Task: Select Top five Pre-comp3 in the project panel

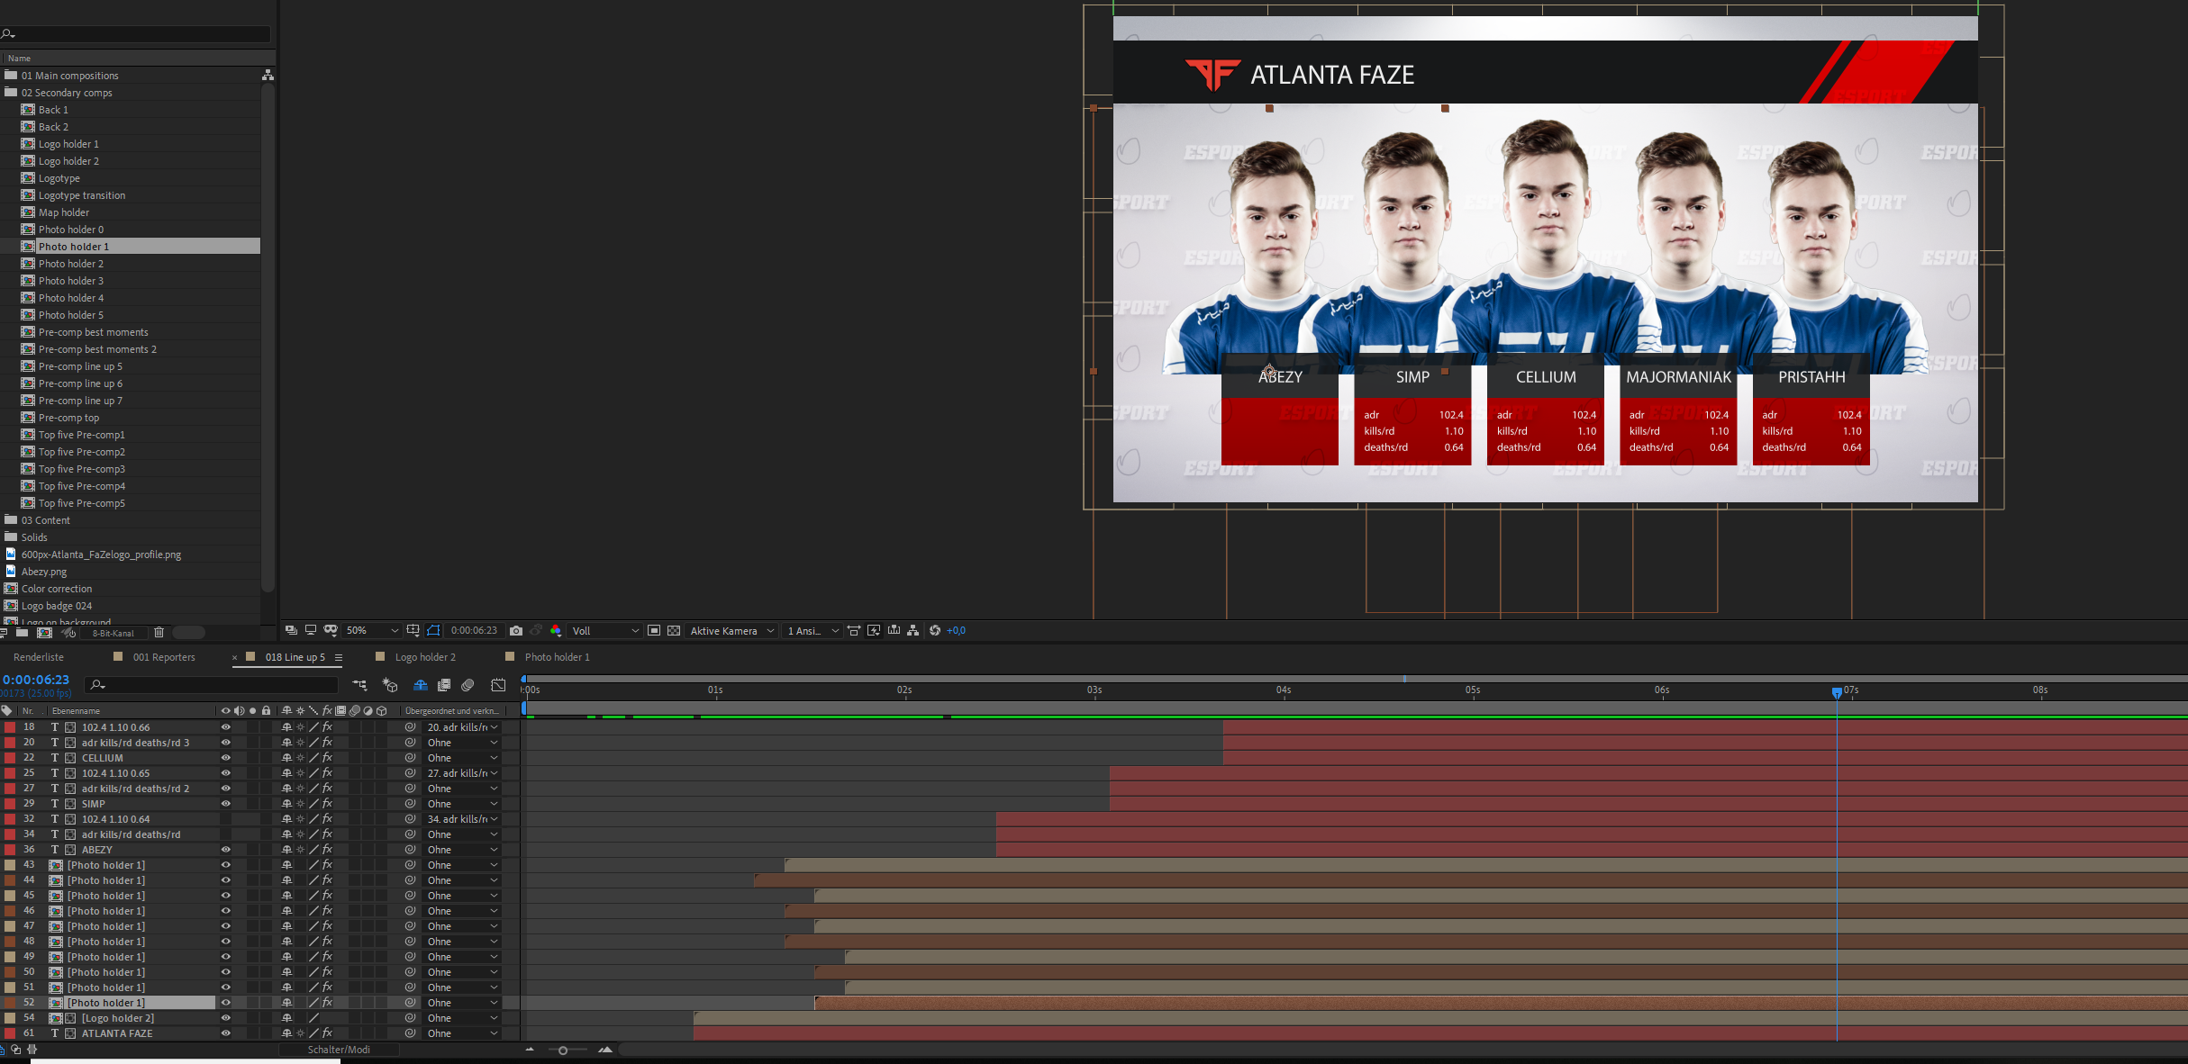Action: click(82, 469)
